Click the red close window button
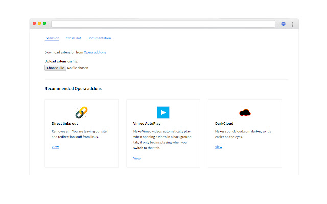The image size is (327, 204). pos(34,24)
